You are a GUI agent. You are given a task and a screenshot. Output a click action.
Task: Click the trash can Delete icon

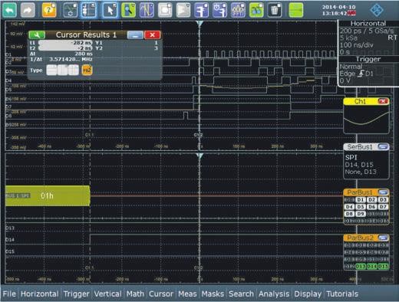click(x=275, y=10)
